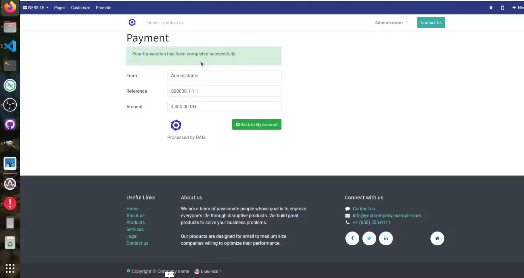Open the Promote menu
This screenshot has width=524, height=278.
(103, 8)
